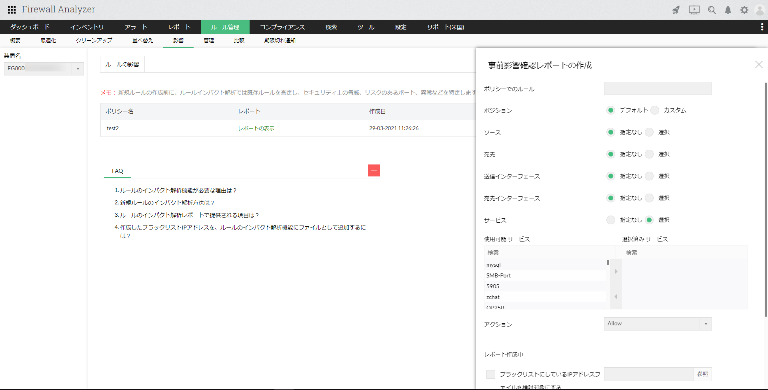Click the ポリシーでのルール input field
Image resolution: width=768 pixels, height=390 pixels.
(x=658, y=89)
